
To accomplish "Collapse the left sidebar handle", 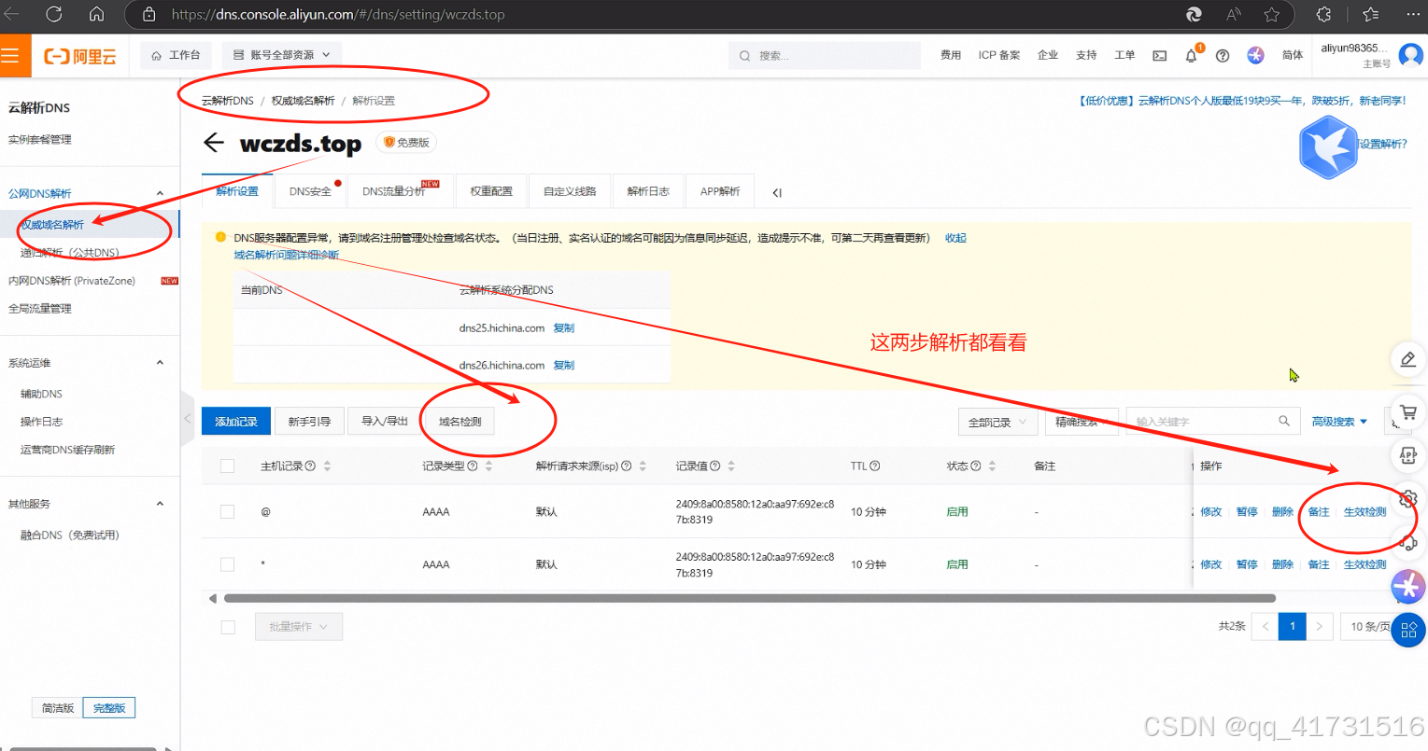I will (186, 419).
